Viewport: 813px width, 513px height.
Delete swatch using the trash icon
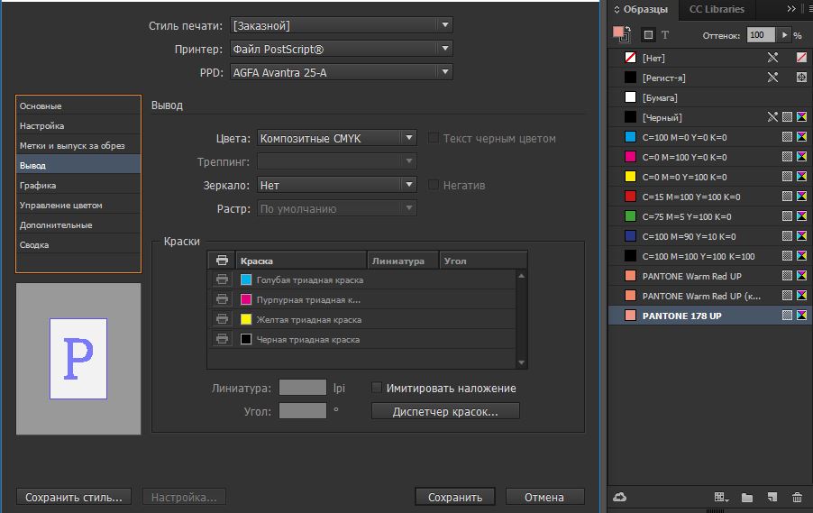797,497
